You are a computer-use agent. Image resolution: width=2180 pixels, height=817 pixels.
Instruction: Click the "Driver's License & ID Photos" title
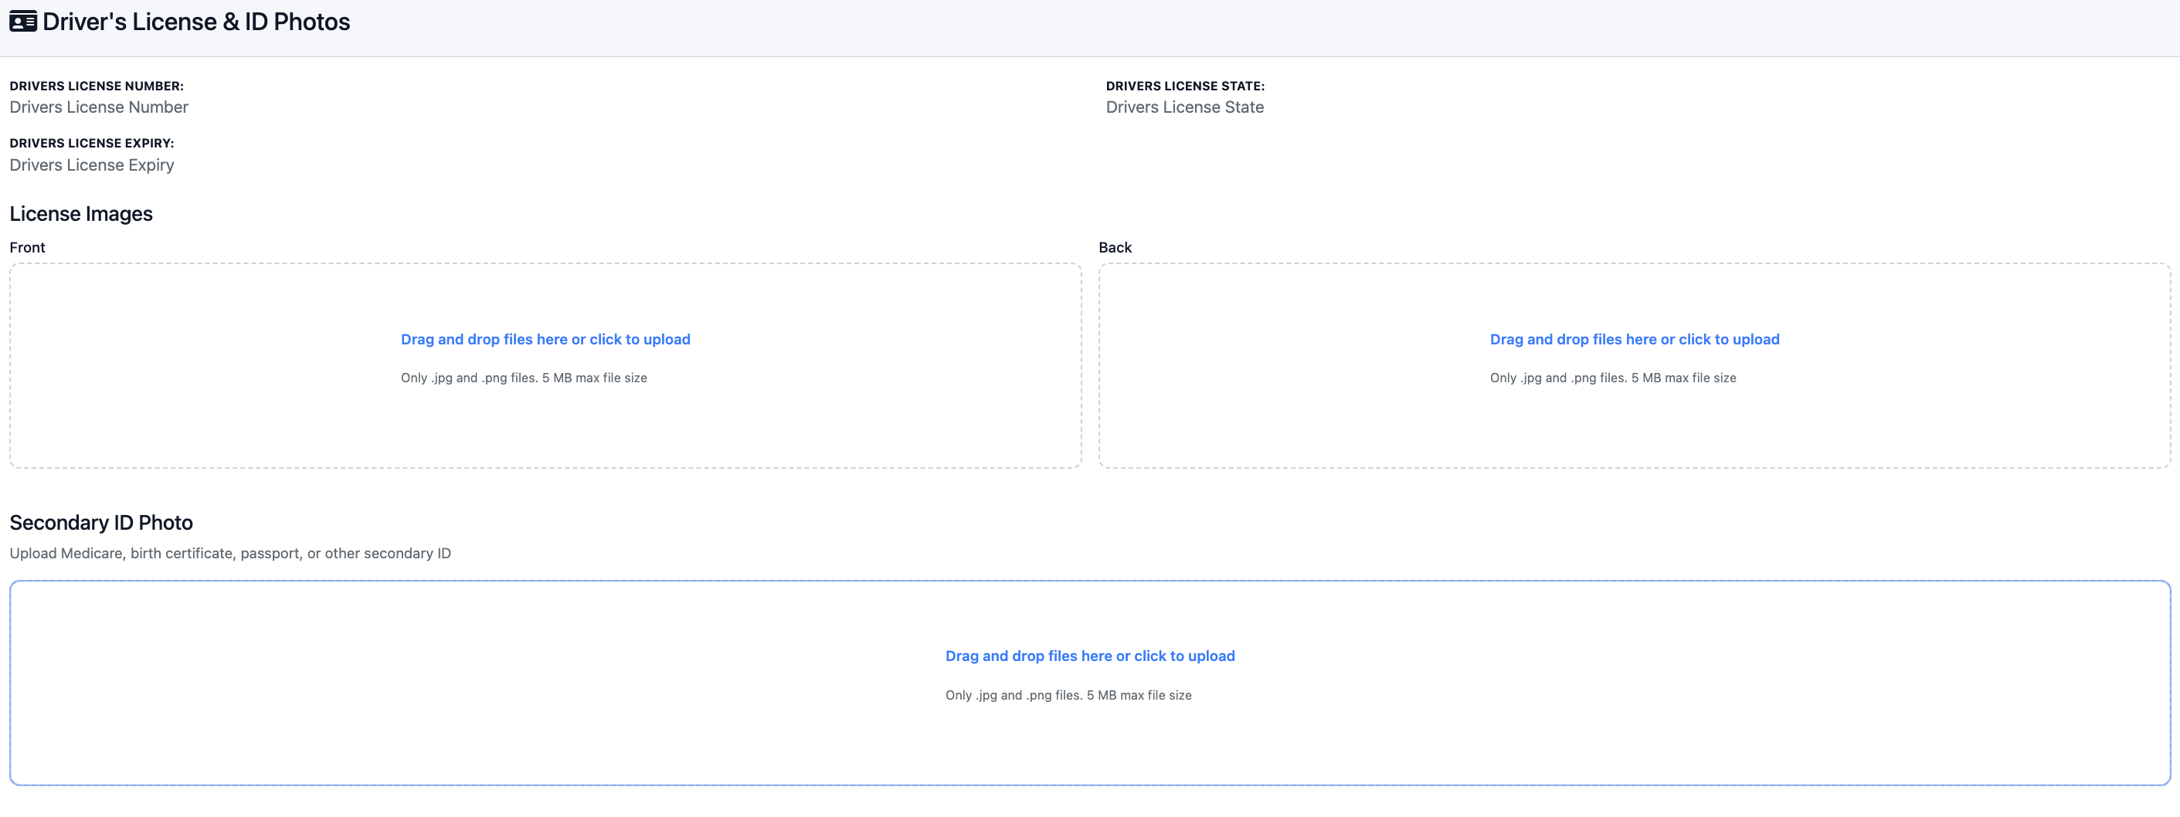195,22
